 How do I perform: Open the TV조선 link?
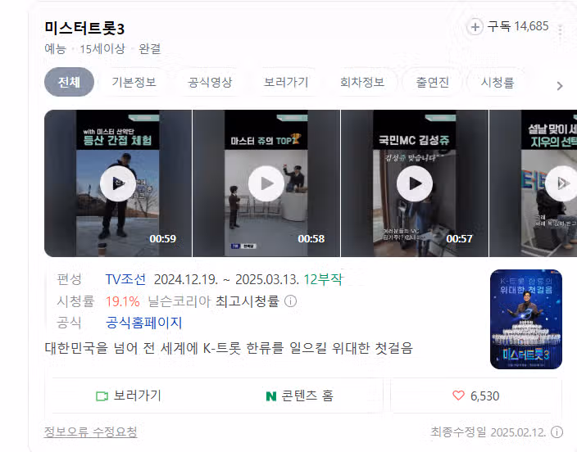(125, 279)
